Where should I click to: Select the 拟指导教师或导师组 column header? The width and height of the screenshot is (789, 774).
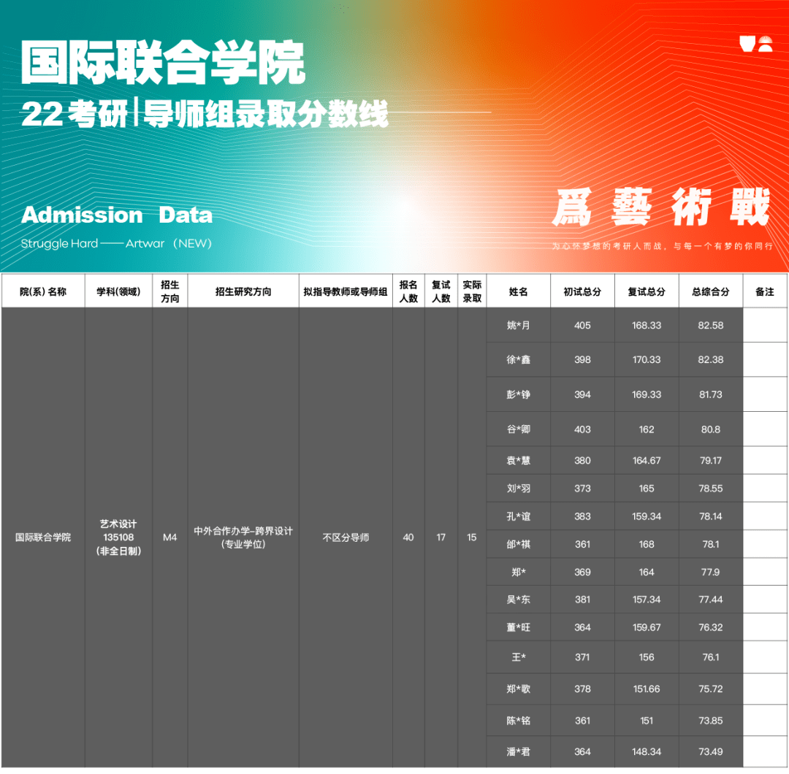346,291
